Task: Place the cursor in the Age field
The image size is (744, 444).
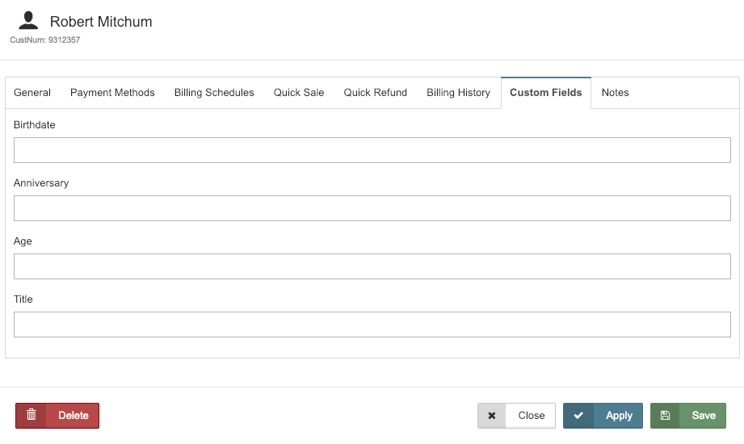Action: coord(372,266)
